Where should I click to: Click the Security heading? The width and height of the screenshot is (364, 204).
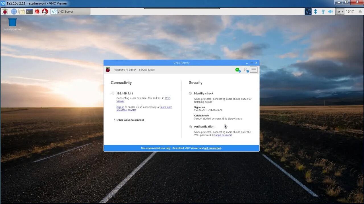195,83
